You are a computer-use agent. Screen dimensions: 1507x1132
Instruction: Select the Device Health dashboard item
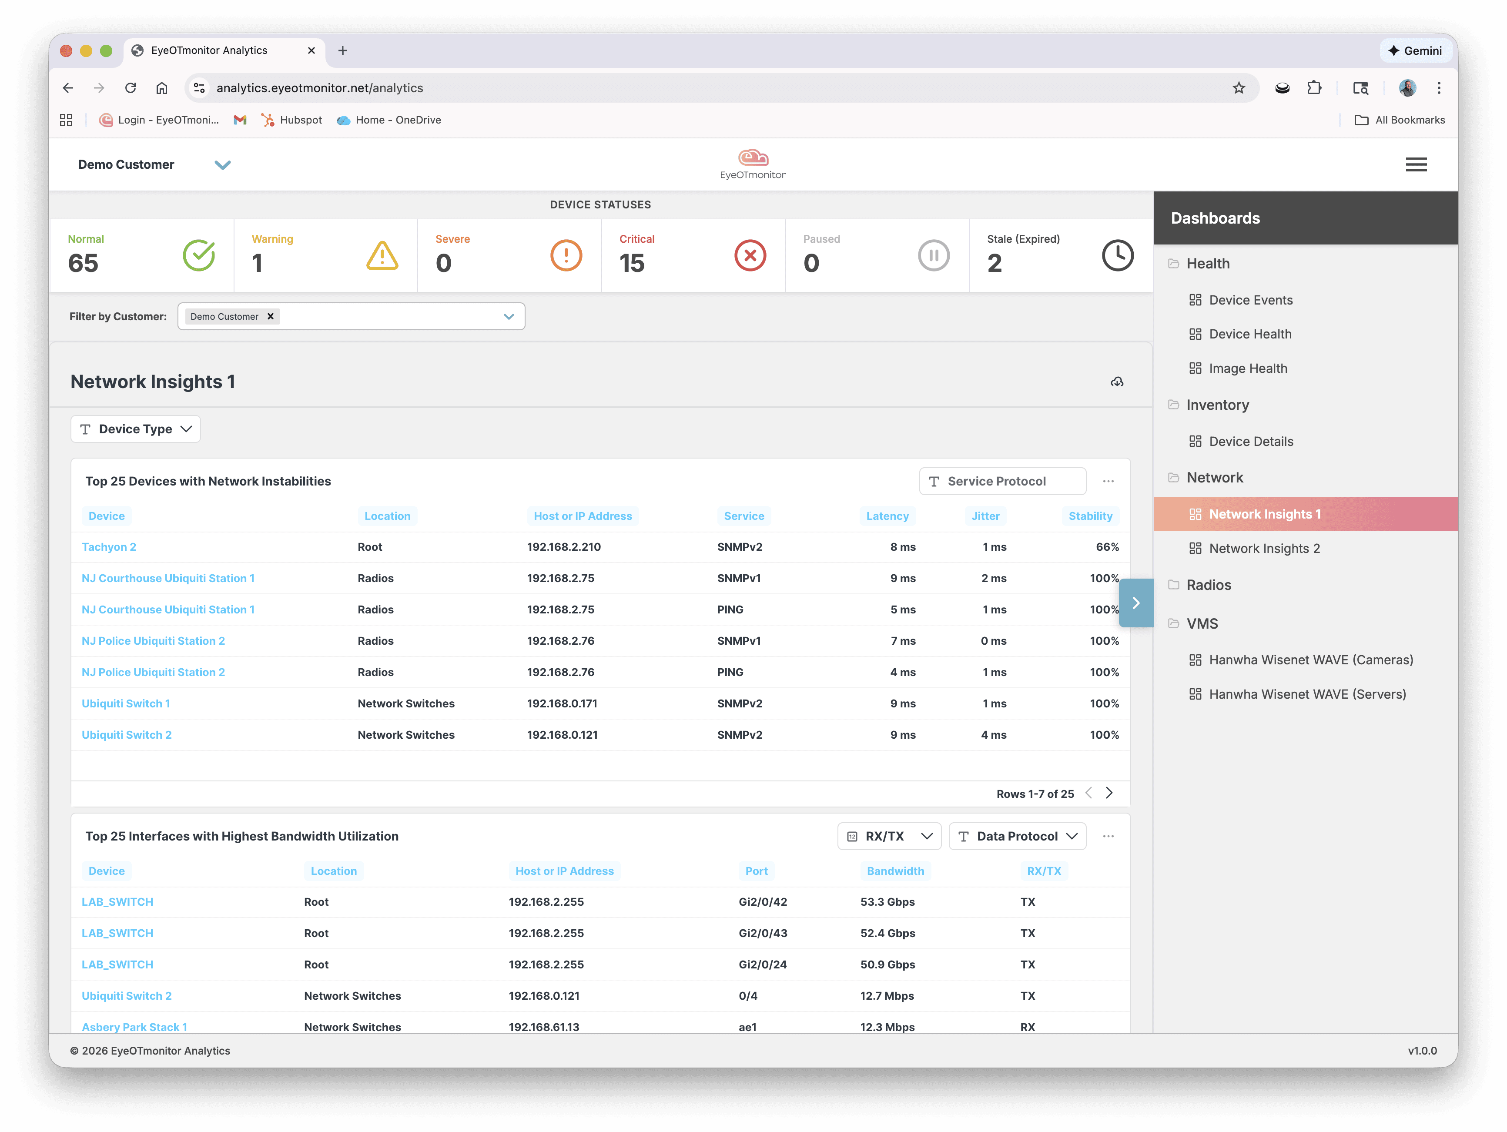coord(1249,334)
